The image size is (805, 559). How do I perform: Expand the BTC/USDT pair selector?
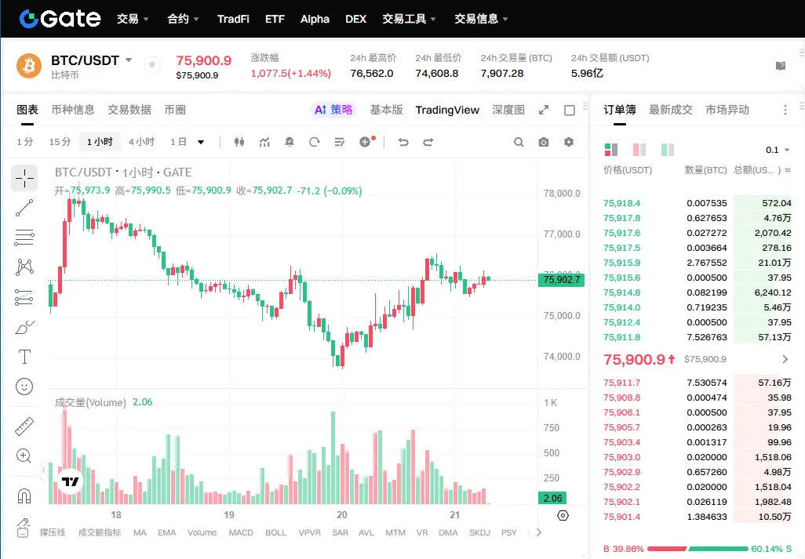[129, 60]
